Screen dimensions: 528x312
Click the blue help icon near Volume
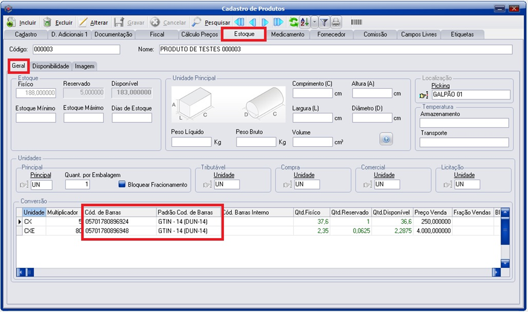coord(386,139)
